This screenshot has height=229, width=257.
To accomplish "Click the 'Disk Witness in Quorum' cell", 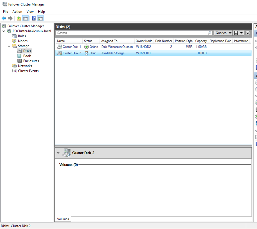I will point(117,47).
